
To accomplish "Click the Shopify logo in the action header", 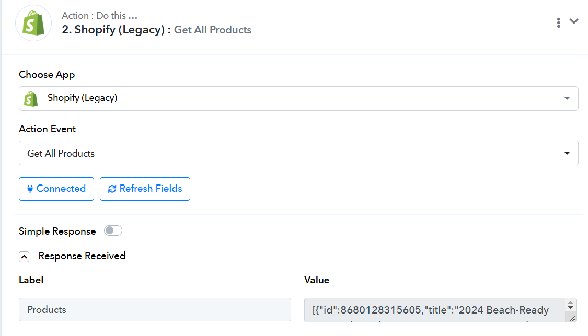I will tap(34, 24).
